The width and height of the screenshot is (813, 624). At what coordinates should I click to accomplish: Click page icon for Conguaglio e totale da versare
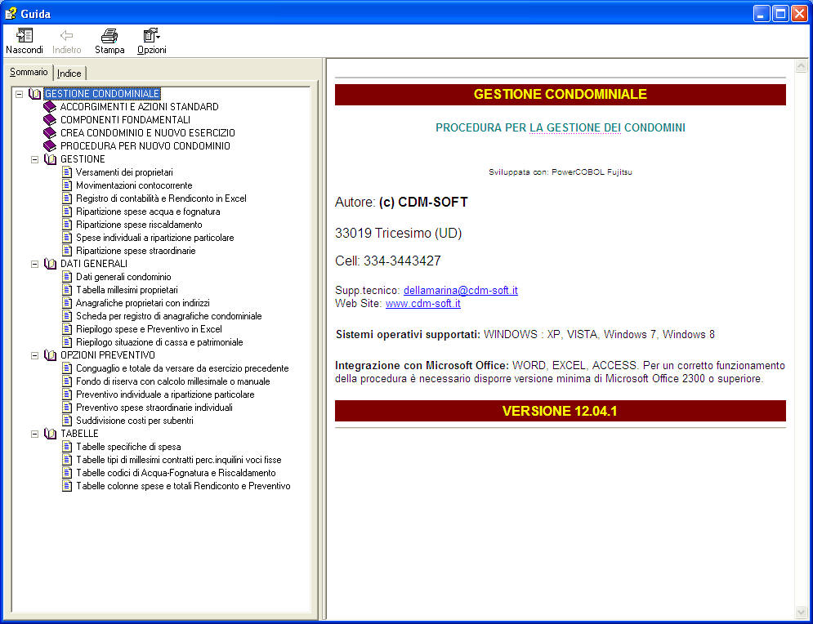pos(67,368)
